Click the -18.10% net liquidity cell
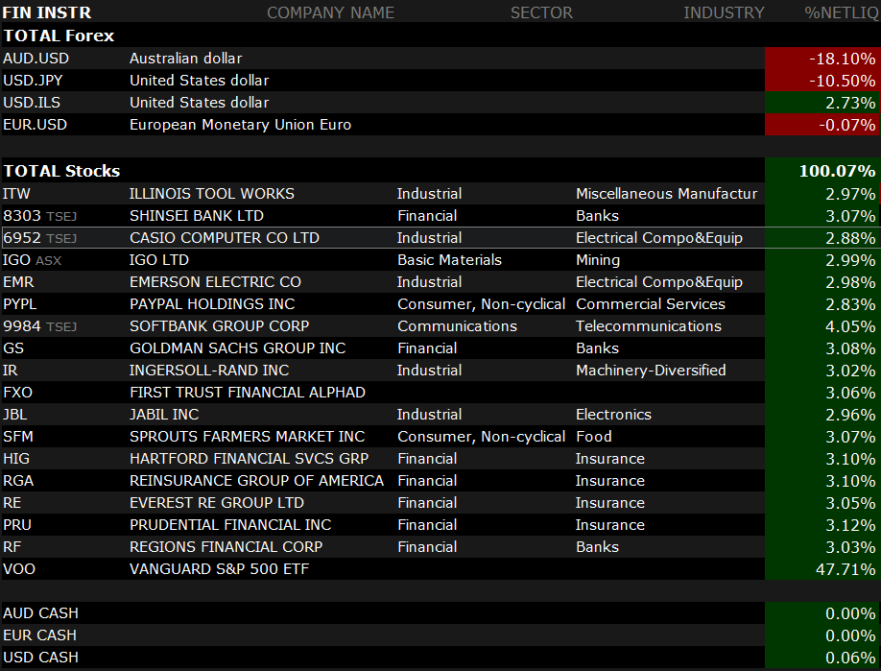 pos(822,59)
